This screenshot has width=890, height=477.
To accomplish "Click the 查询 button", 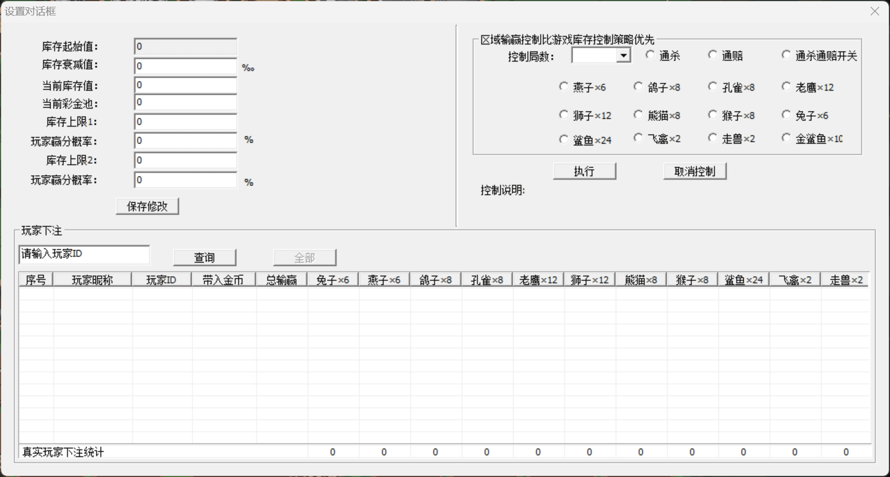I will 205,257.
